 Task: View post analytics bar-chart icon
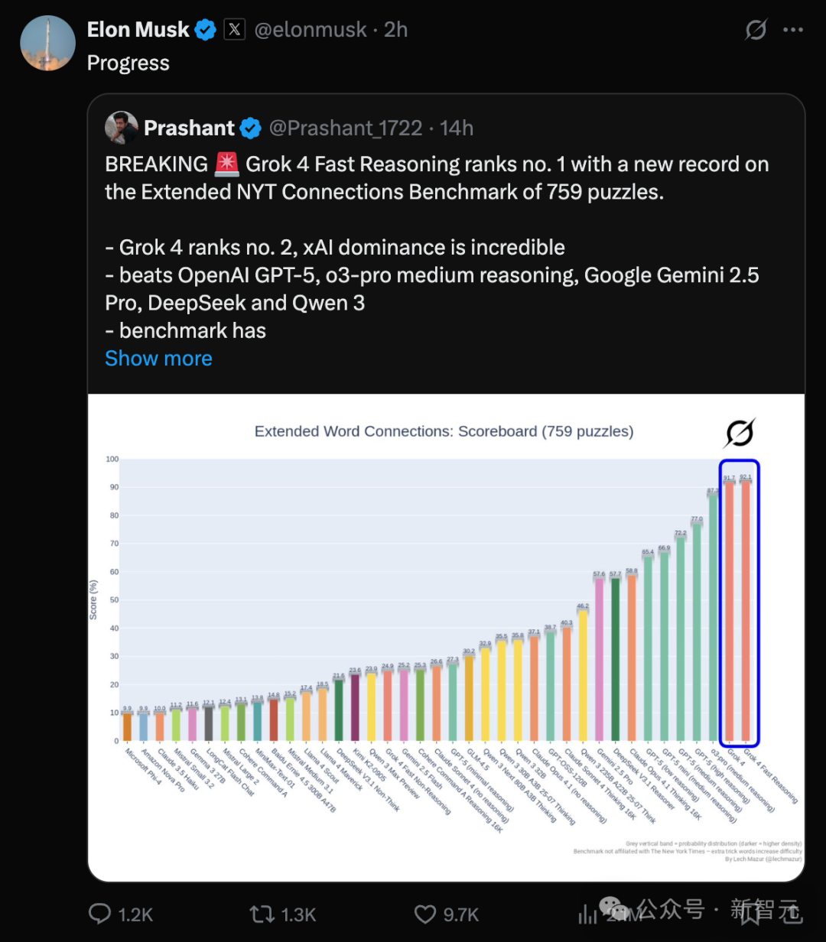[587, 913]
